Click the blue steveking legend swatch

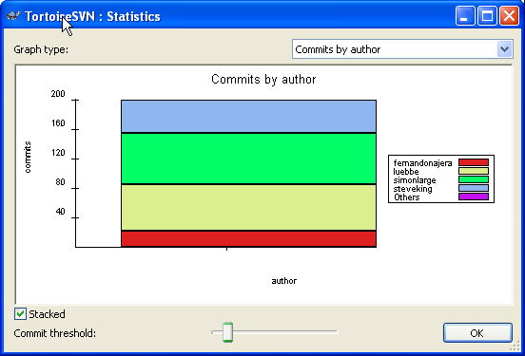pos(474,188)
